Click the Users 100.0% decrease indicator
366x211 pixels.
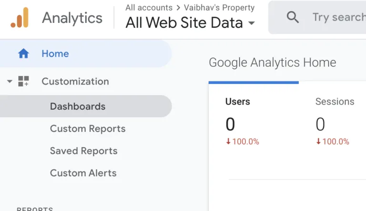point(243,141)
